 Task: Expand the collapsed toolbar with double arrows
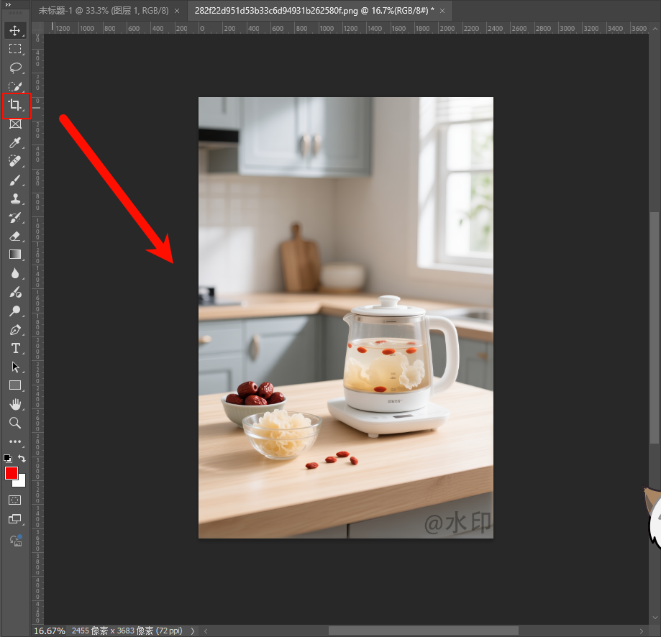(x=8, y=4)
